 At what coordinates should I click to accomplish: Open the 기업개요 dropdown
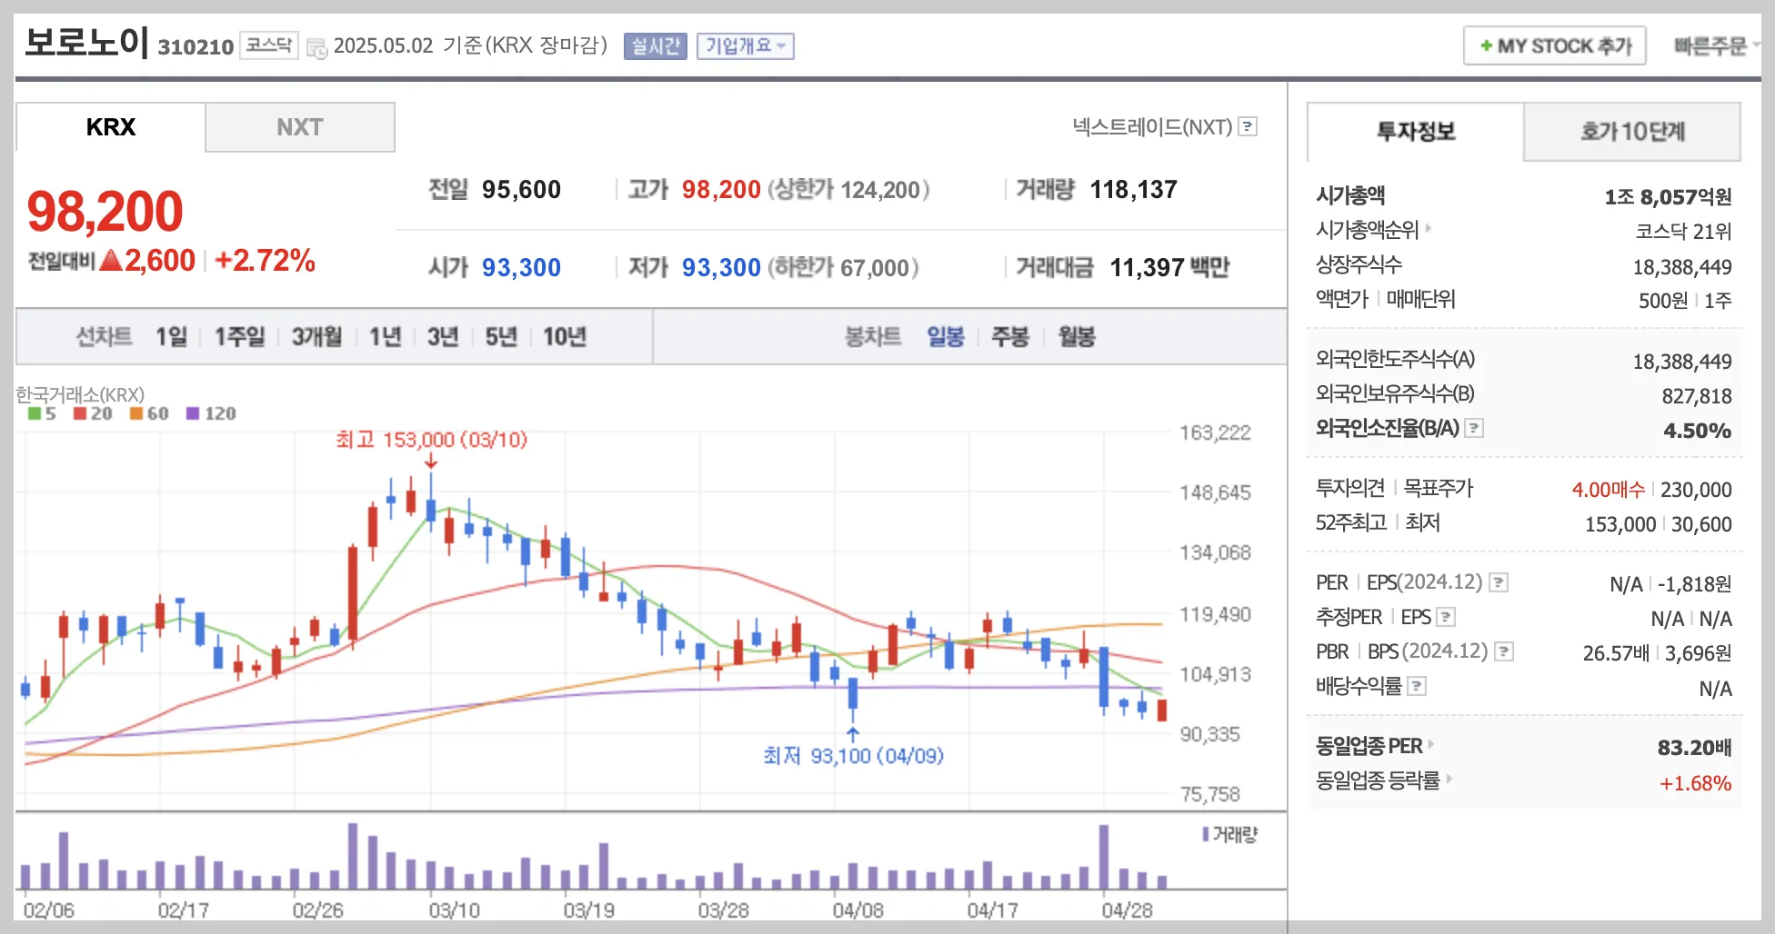coord(746,46)
